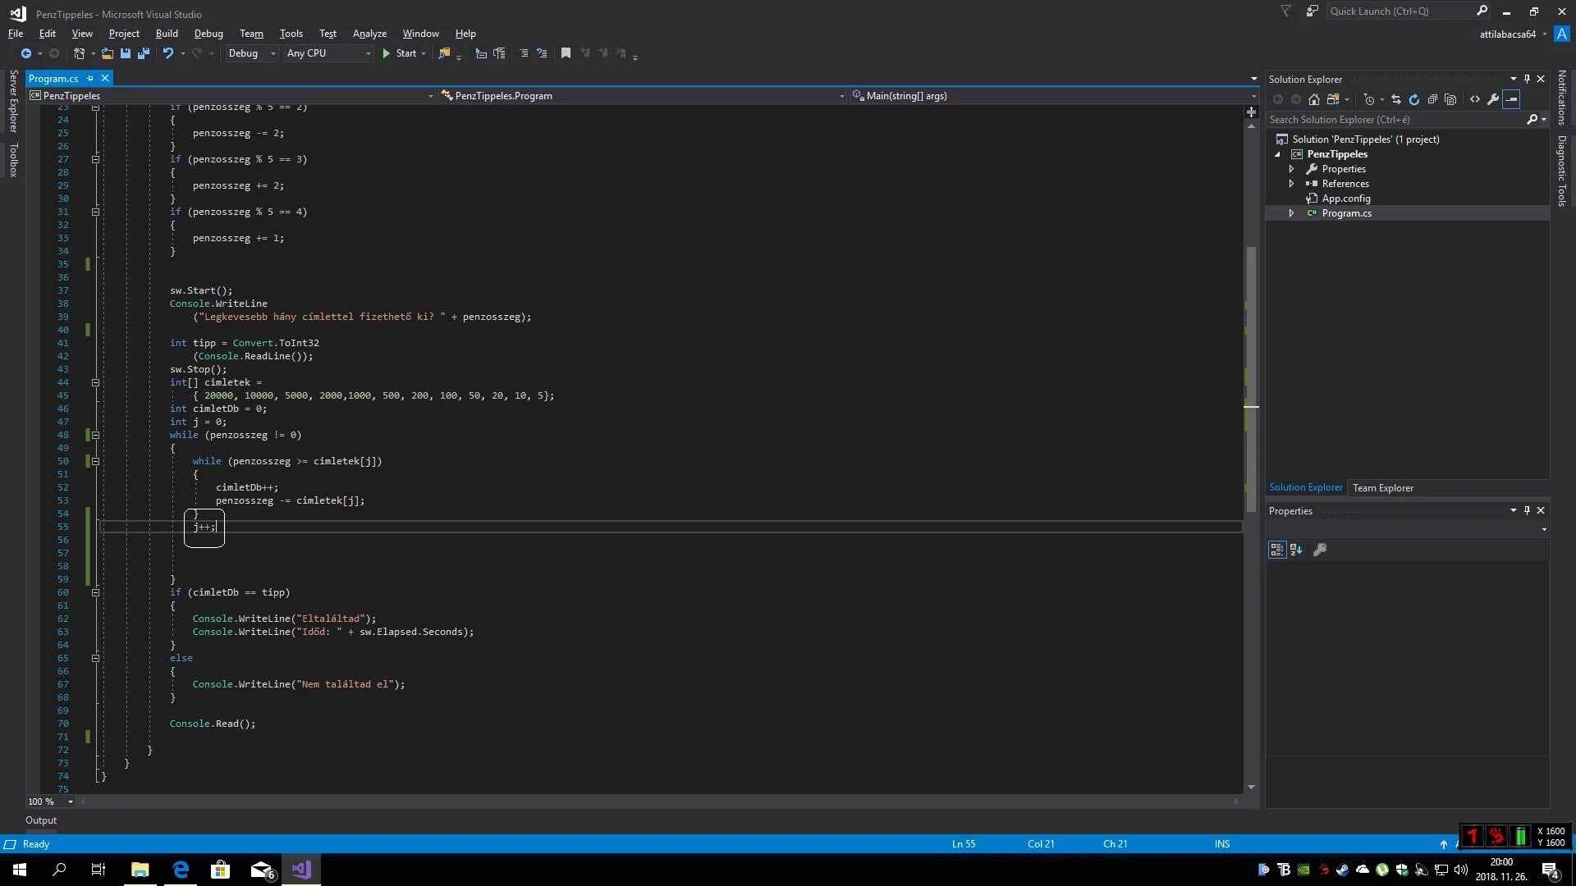Click Comment out selected lines icon
The image size is (1576, 886).
(x=524, y=53)
